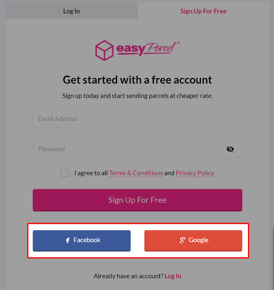Focus the Email Address input field
Screen dimensions: 274x290
pos(137,119)
